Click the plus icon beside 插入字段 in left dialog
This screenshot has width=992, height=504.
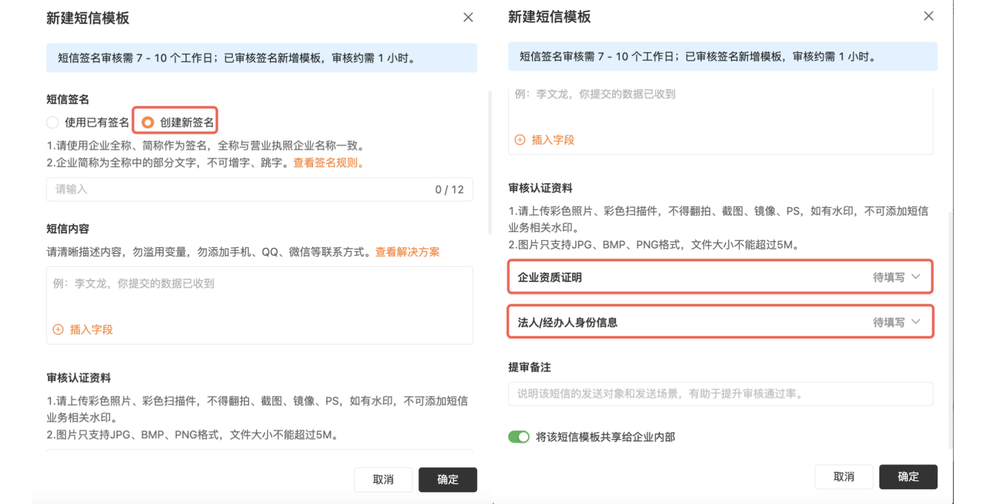click(x=58, y=329)
